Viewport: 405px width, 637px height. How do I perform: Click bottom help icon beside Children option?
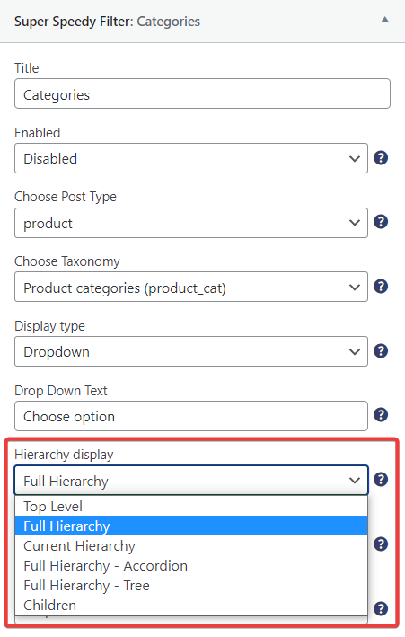click(x=381, y=608)
